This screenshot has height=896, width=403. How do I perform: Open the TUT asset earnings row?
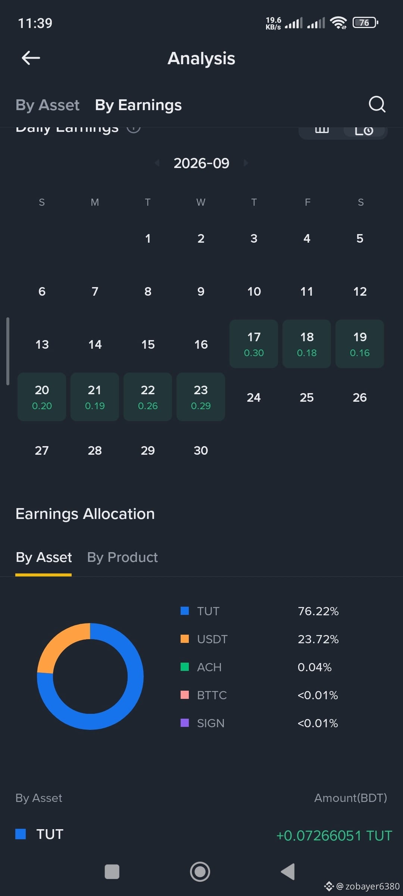(201, 835)
